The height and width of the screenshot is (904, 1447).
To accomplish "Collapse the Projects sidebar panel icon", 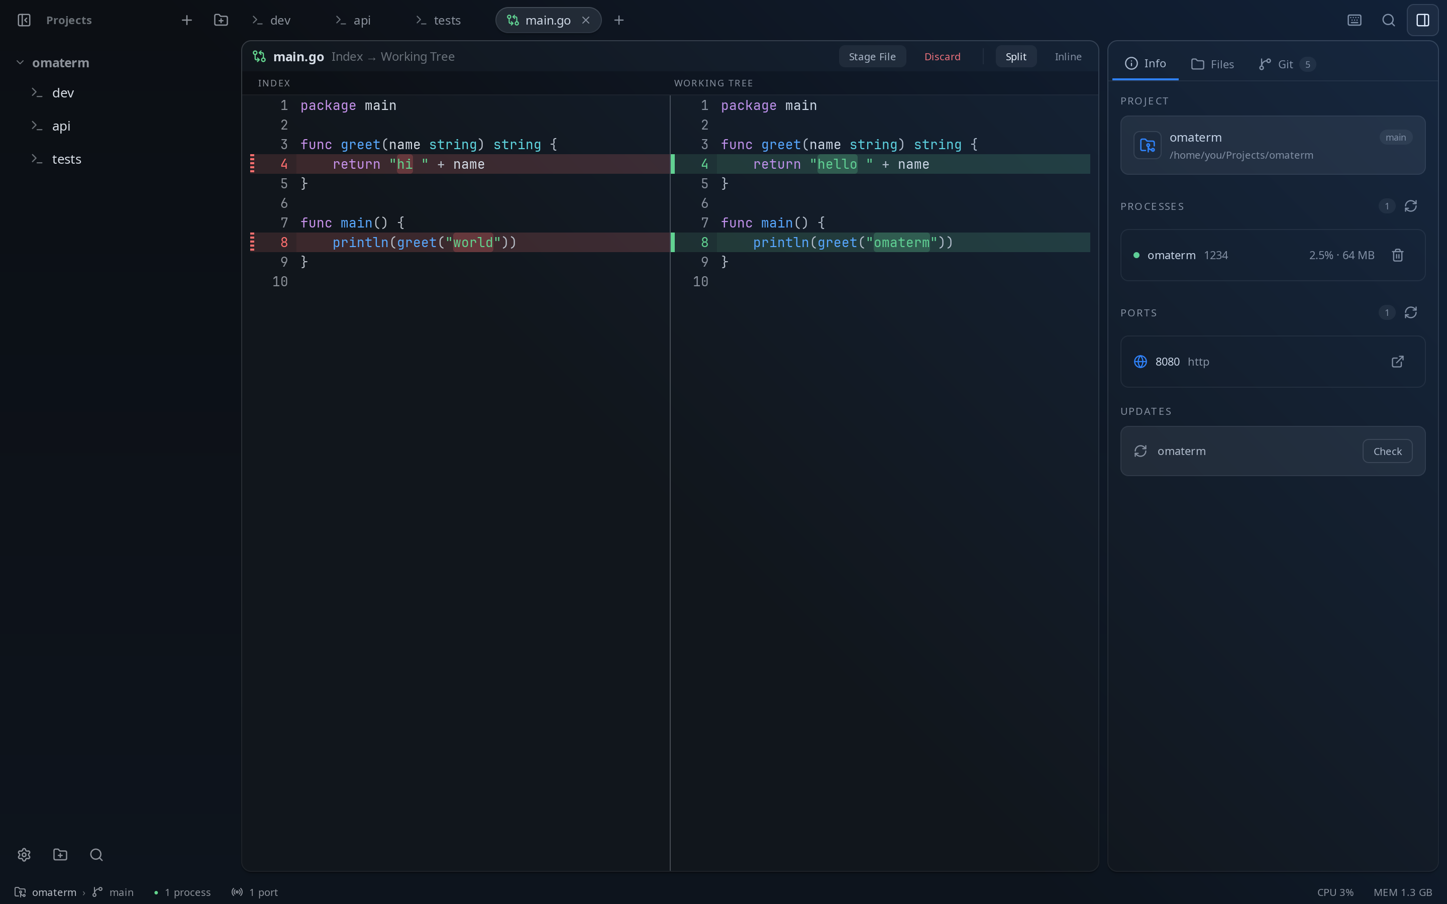I will [x=24, y=20].
